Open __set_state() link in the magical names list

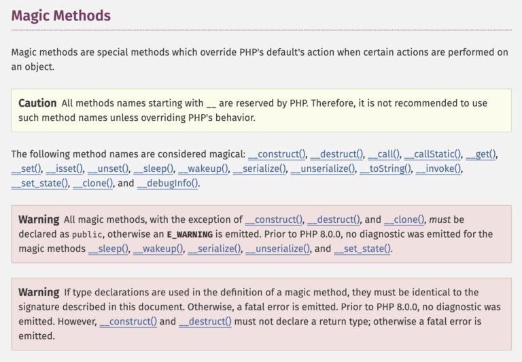40,183
